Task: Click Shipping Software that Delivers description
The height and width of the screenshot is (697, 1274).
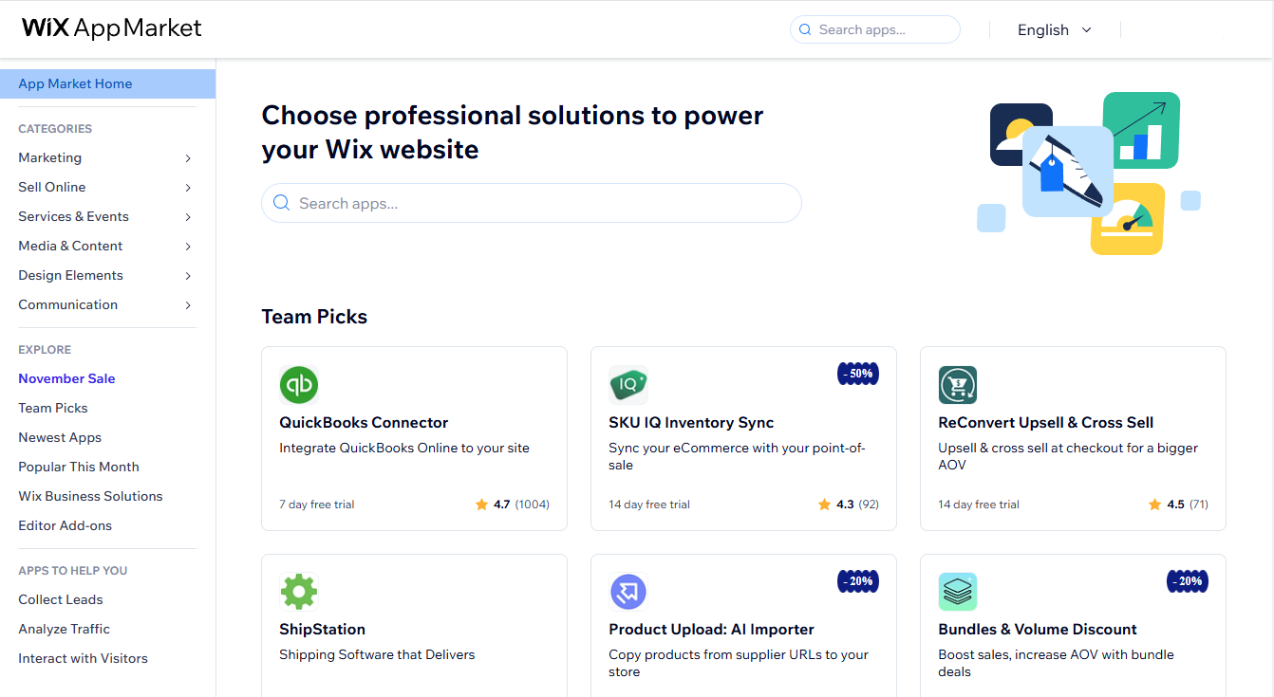Action: click(377, 654)
